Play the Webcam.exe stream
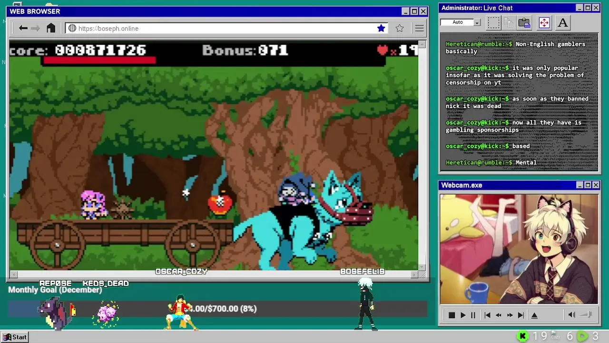Viewport: 609px width, 343px height. coord(462,315)
